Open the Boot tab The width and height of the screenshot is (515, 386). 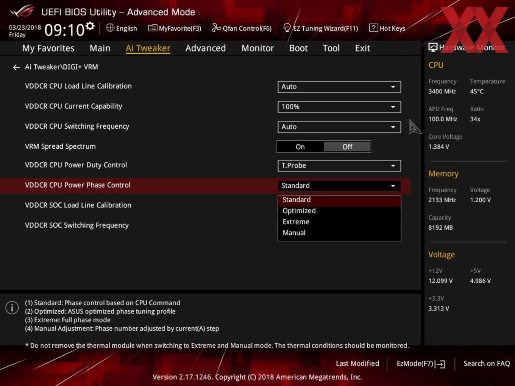coord(298,48)
